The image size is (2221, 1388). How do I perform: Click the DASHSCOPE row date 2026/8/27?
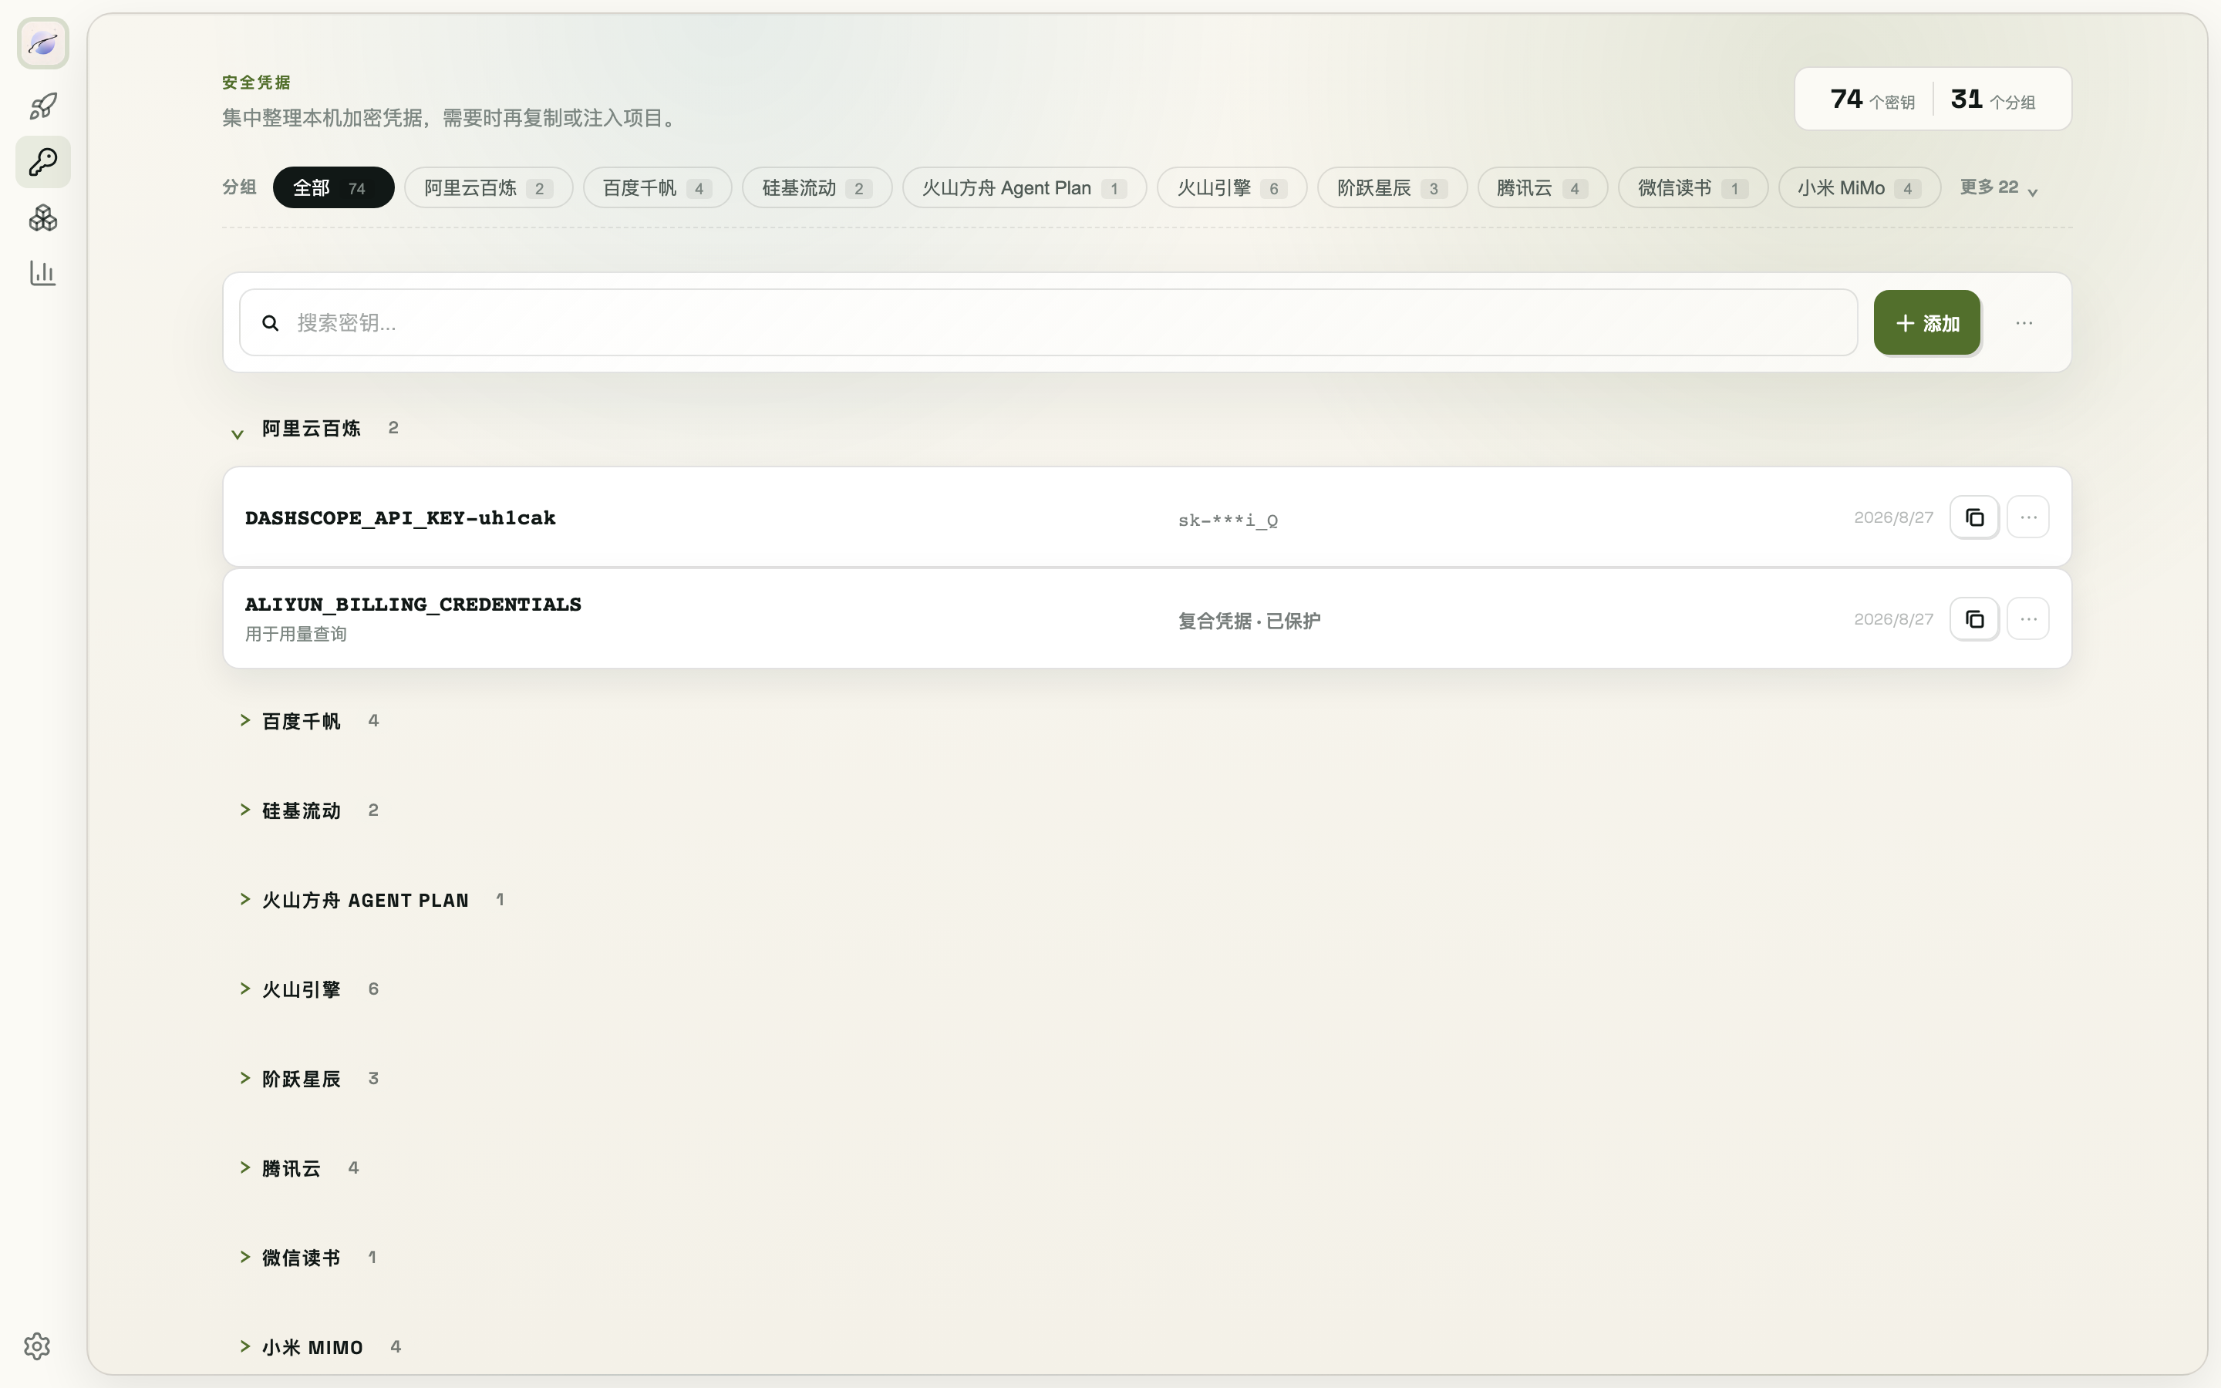[x=1893, y=517]
